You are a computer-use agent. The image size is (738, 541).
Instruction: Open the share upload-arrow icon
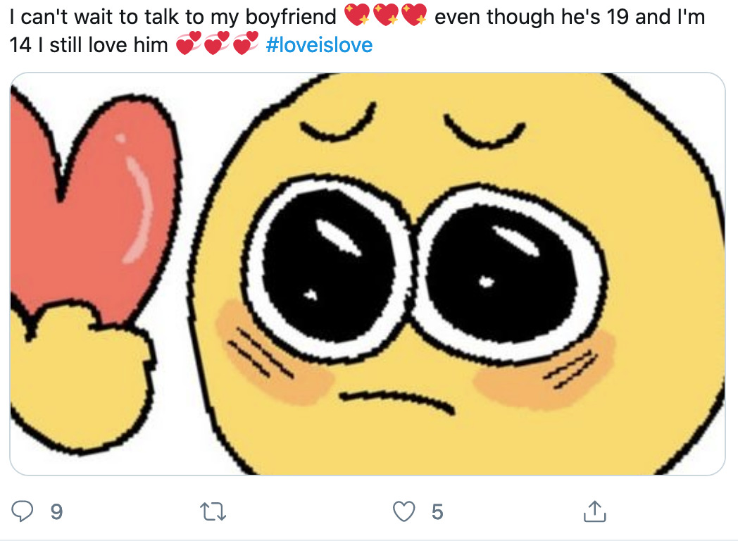[x=594, y=511]
